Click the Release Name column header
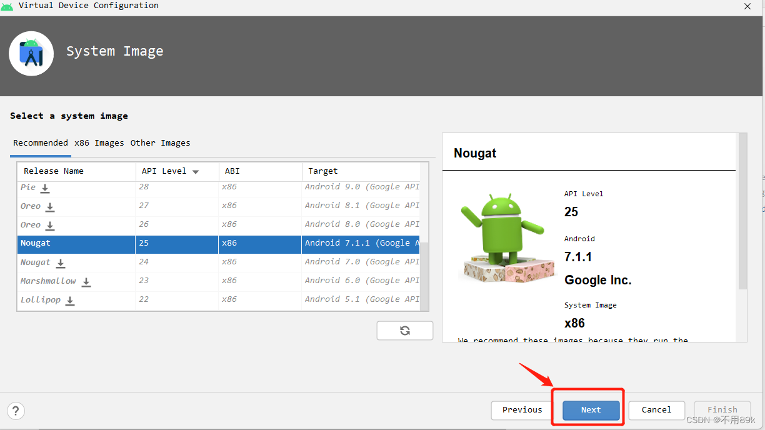This screenshot has height=430, width=765. point(76,171)
